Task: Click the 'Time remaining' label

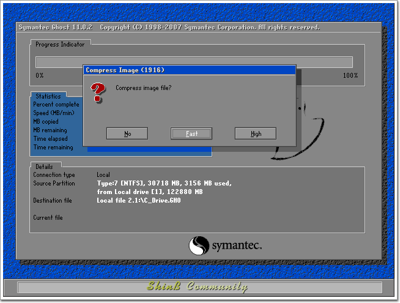Action: [53, 148]
